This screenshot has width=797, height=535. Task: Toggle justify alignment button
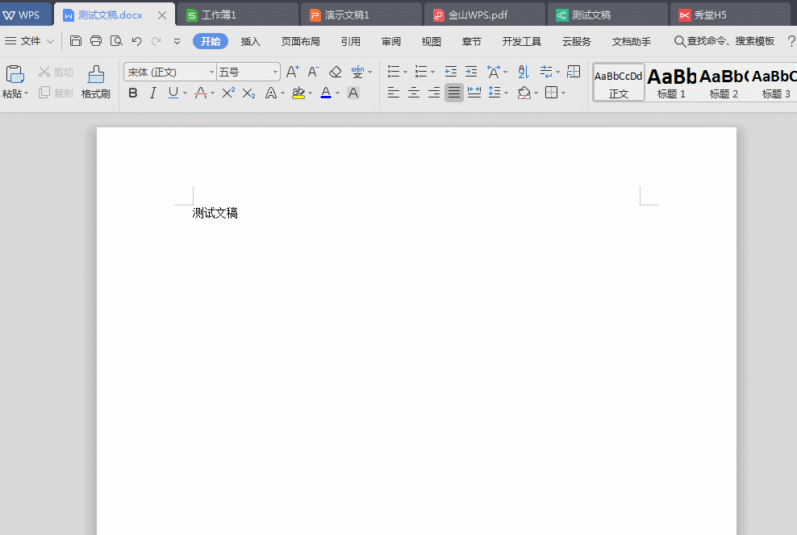454,93
